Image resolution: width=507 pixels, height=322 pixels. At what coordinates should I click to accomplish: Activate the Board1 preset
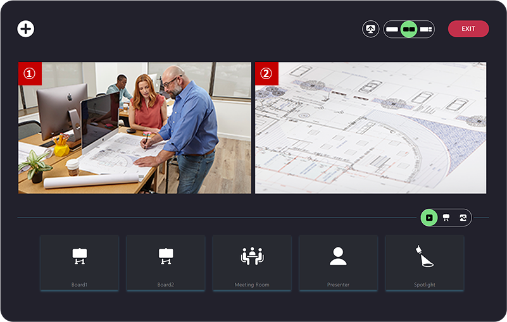[x=79, y=263]
